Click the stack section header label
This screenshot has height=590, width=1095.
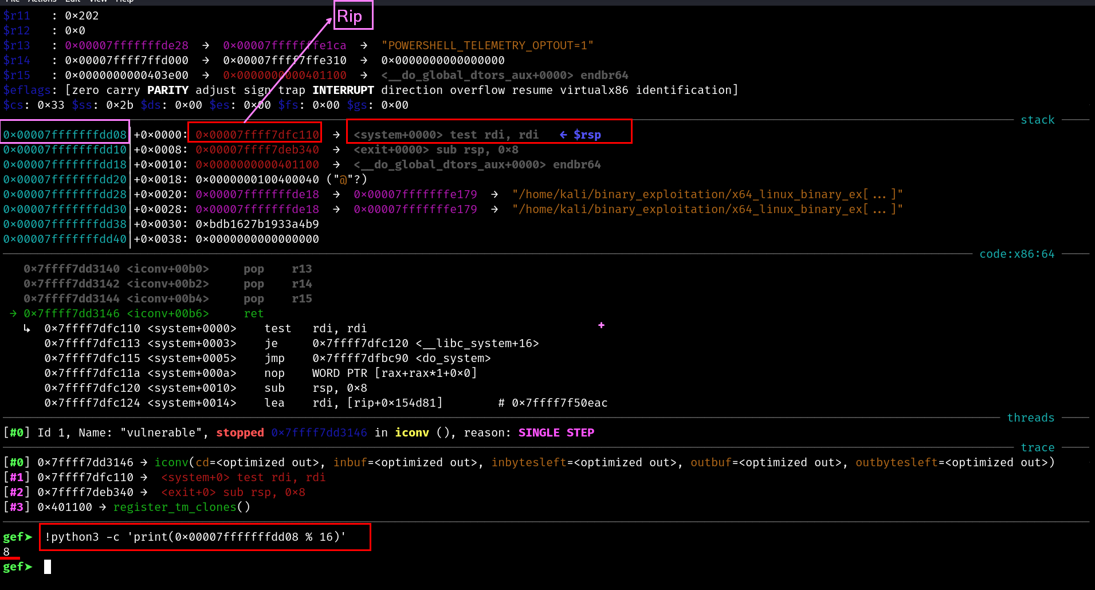pyautogui.click(x=1037, y=120)
